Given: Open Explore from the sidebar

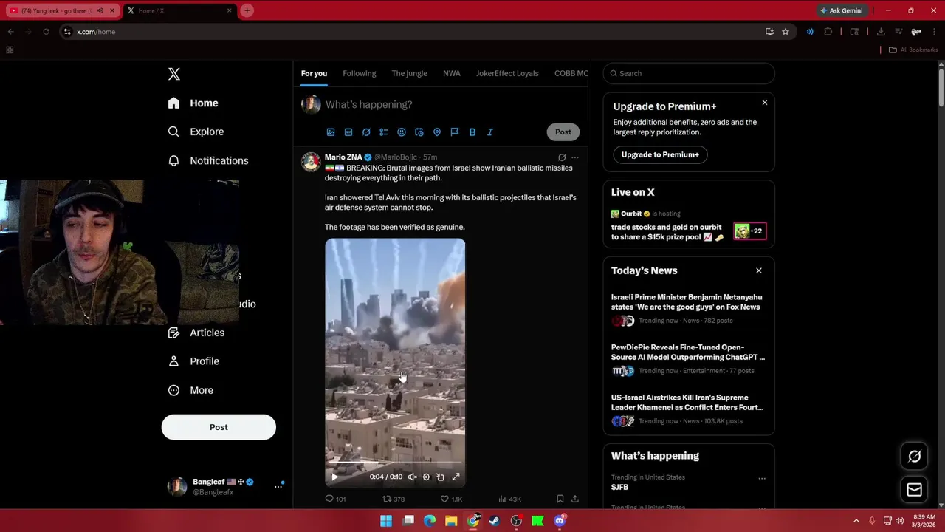Looking at the screenshot, I should (x=196, y=132).
